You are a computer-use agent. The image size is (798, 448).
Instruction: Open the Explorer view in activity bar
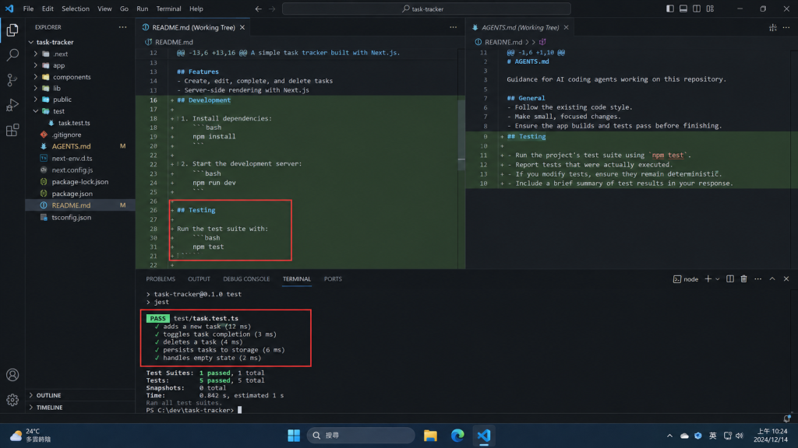(x=12, y=30)
